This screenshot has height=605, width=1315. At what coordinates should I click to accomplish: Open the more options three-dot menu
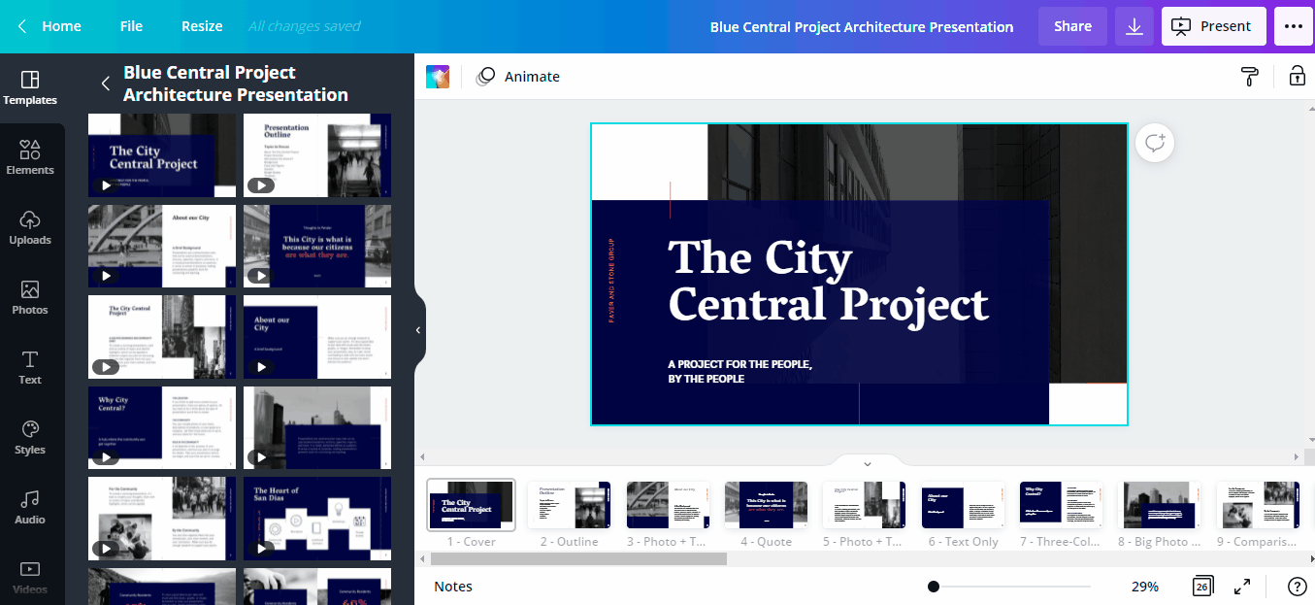pos(1294,26)
